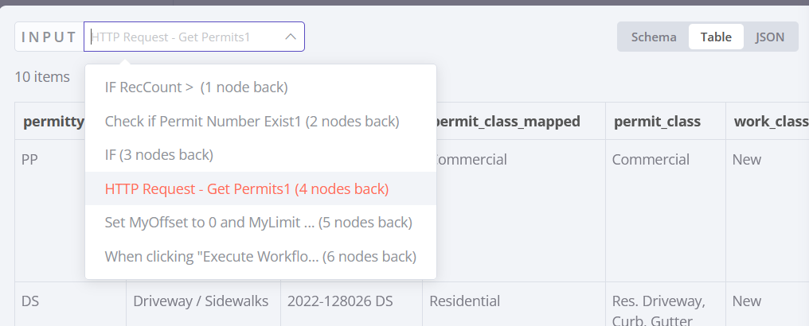This screenshot has width=809, height=326.
Task: Click the 'Residential' mapped class cell
Action: point(464,301)
